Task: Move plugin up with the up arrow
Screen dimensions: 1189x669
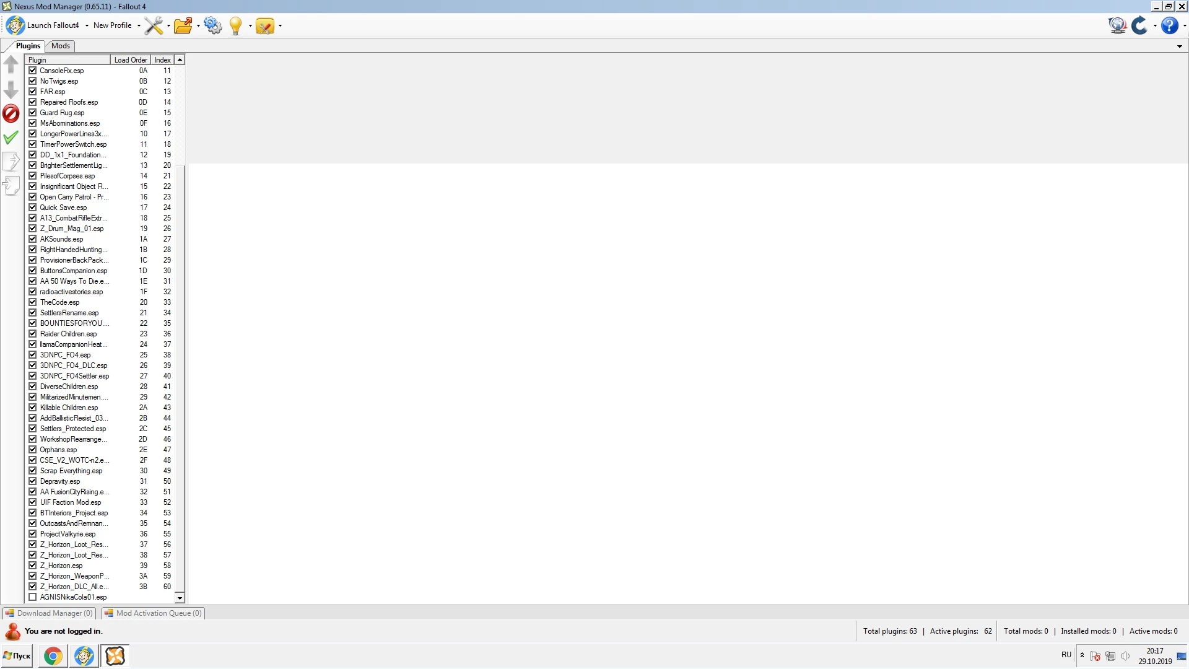Action: click(x=11, y=64)
